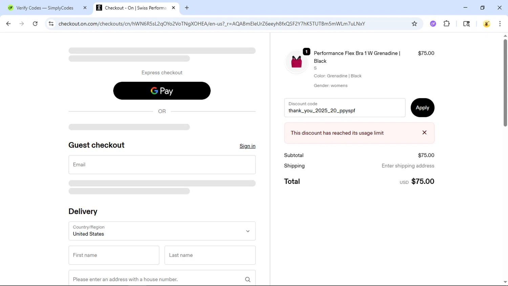Minimize the browser window

(465, 7)
